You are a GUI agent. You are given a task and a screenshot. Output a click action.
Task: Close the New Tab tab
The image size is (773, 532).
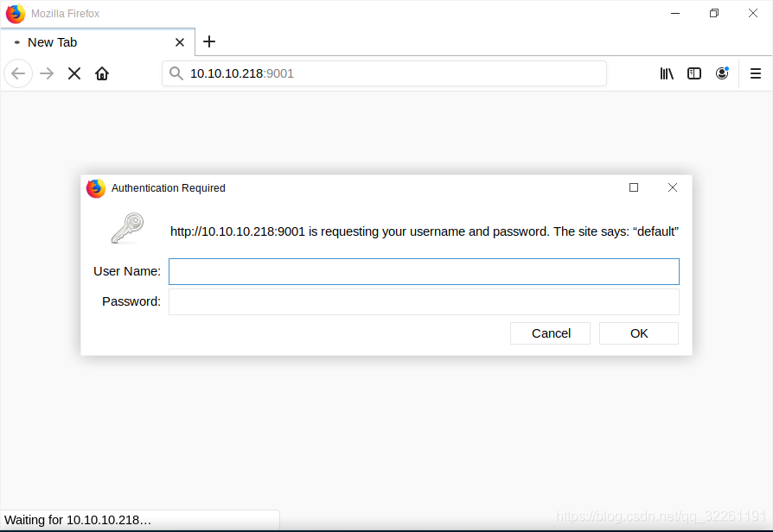[x=180, y=42]
